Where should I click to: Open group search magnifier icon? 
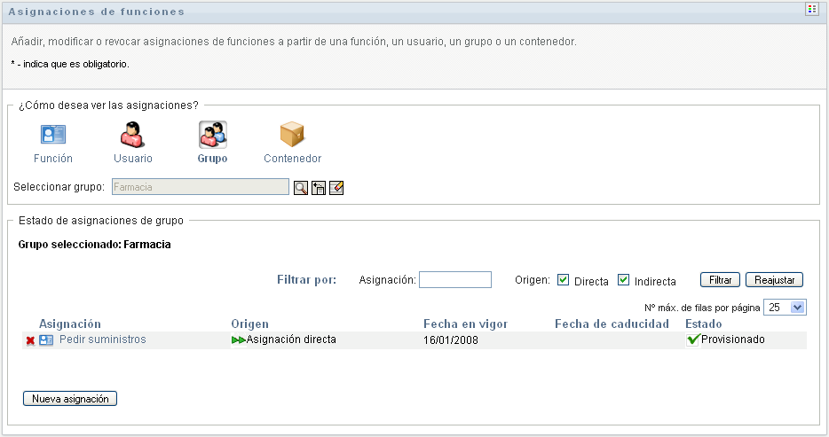pos(301,188)
